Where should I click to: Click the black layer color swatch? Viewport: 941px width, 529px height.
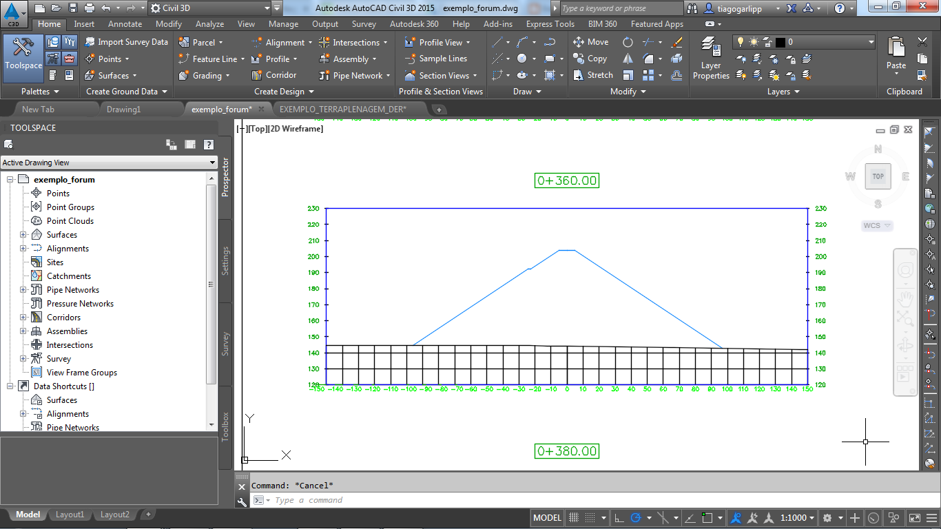(780, 42)
